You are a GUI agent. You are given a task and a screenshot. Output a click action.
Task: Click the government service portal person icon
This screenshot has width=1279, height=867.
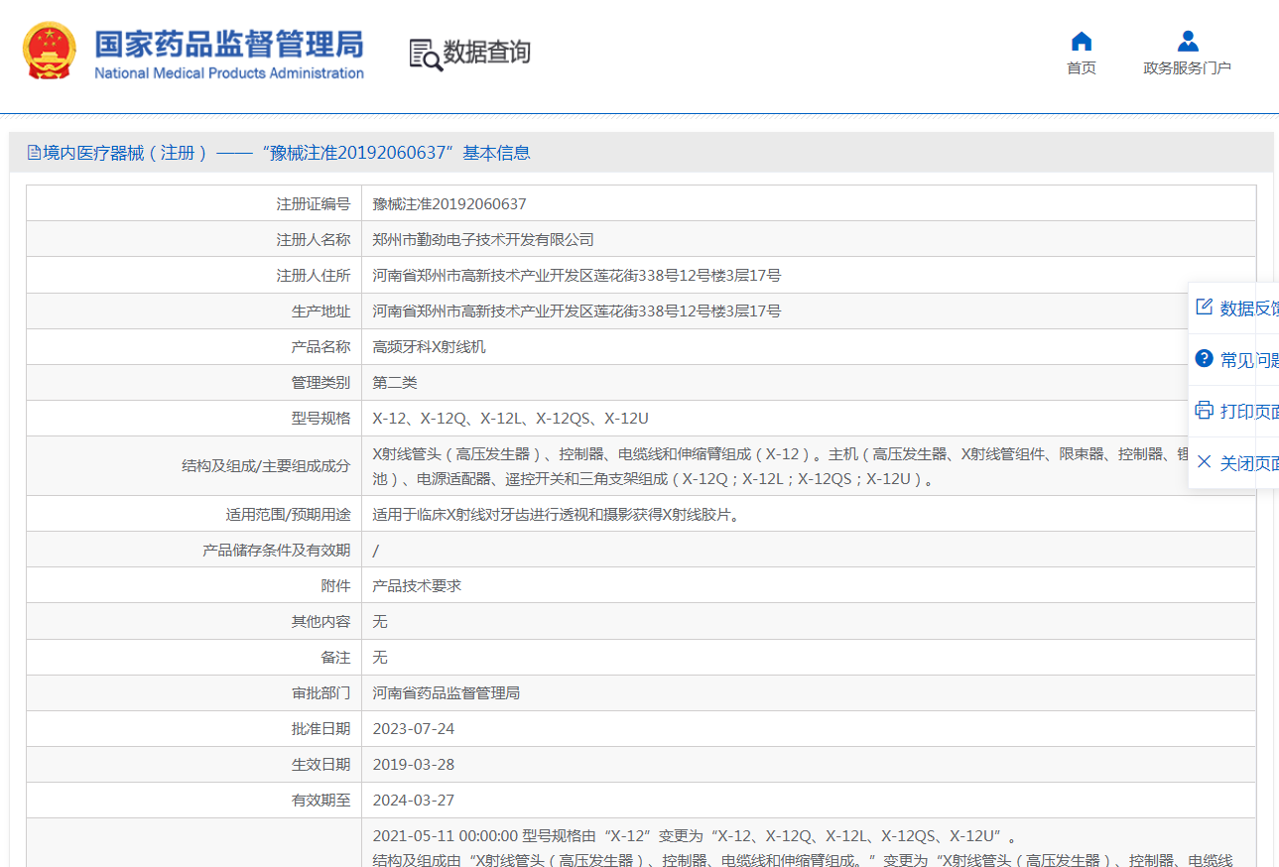[1188, 41]
